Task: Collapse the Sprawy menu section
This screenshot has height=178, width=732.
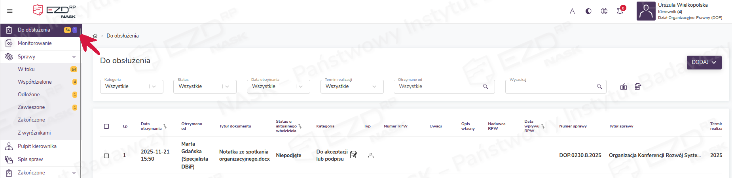Action: 74,57
